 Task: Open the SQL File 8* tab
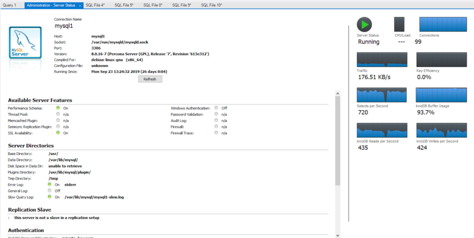(153, 6)
